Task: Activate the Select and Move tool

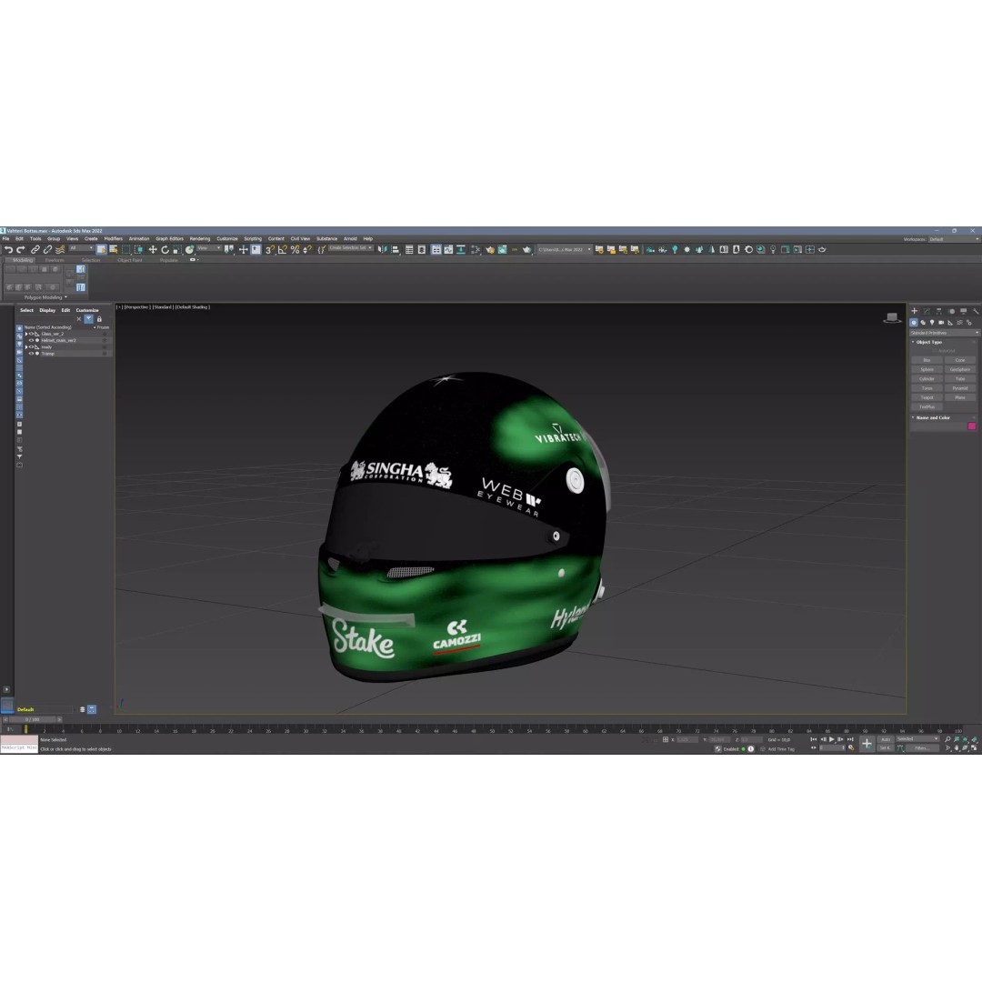Action: point(153,249)
